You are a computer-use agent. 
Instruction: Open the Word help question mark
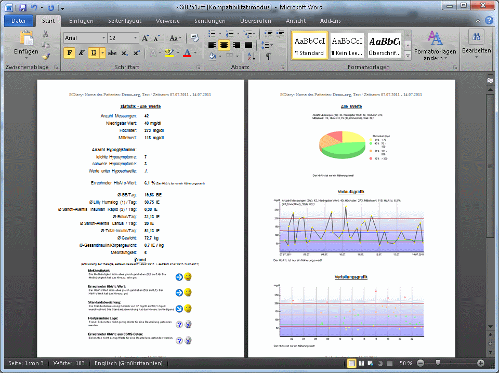(489, 21)
